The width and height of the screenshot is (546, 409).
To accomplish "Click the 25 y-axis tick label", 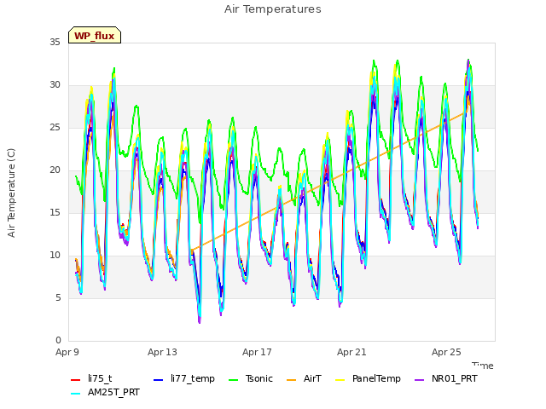I will [55, 128].
